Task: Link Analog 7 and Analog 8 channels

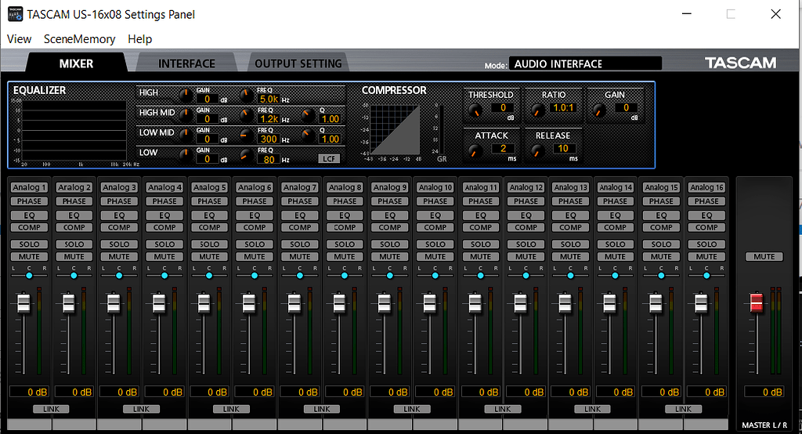Action: pos(322,409)
